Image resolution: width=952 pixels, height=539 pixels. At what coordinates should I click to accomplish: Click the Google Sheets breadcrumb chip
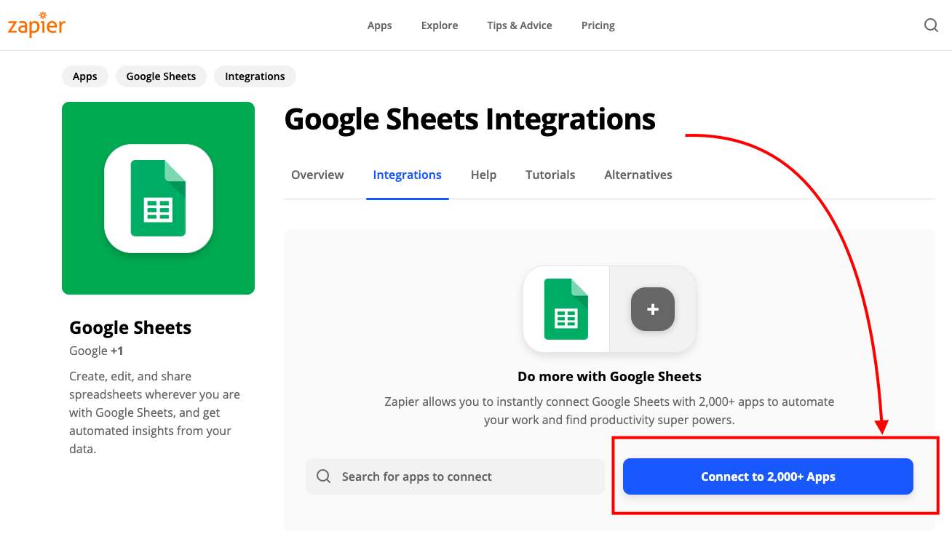click(161, 76)
